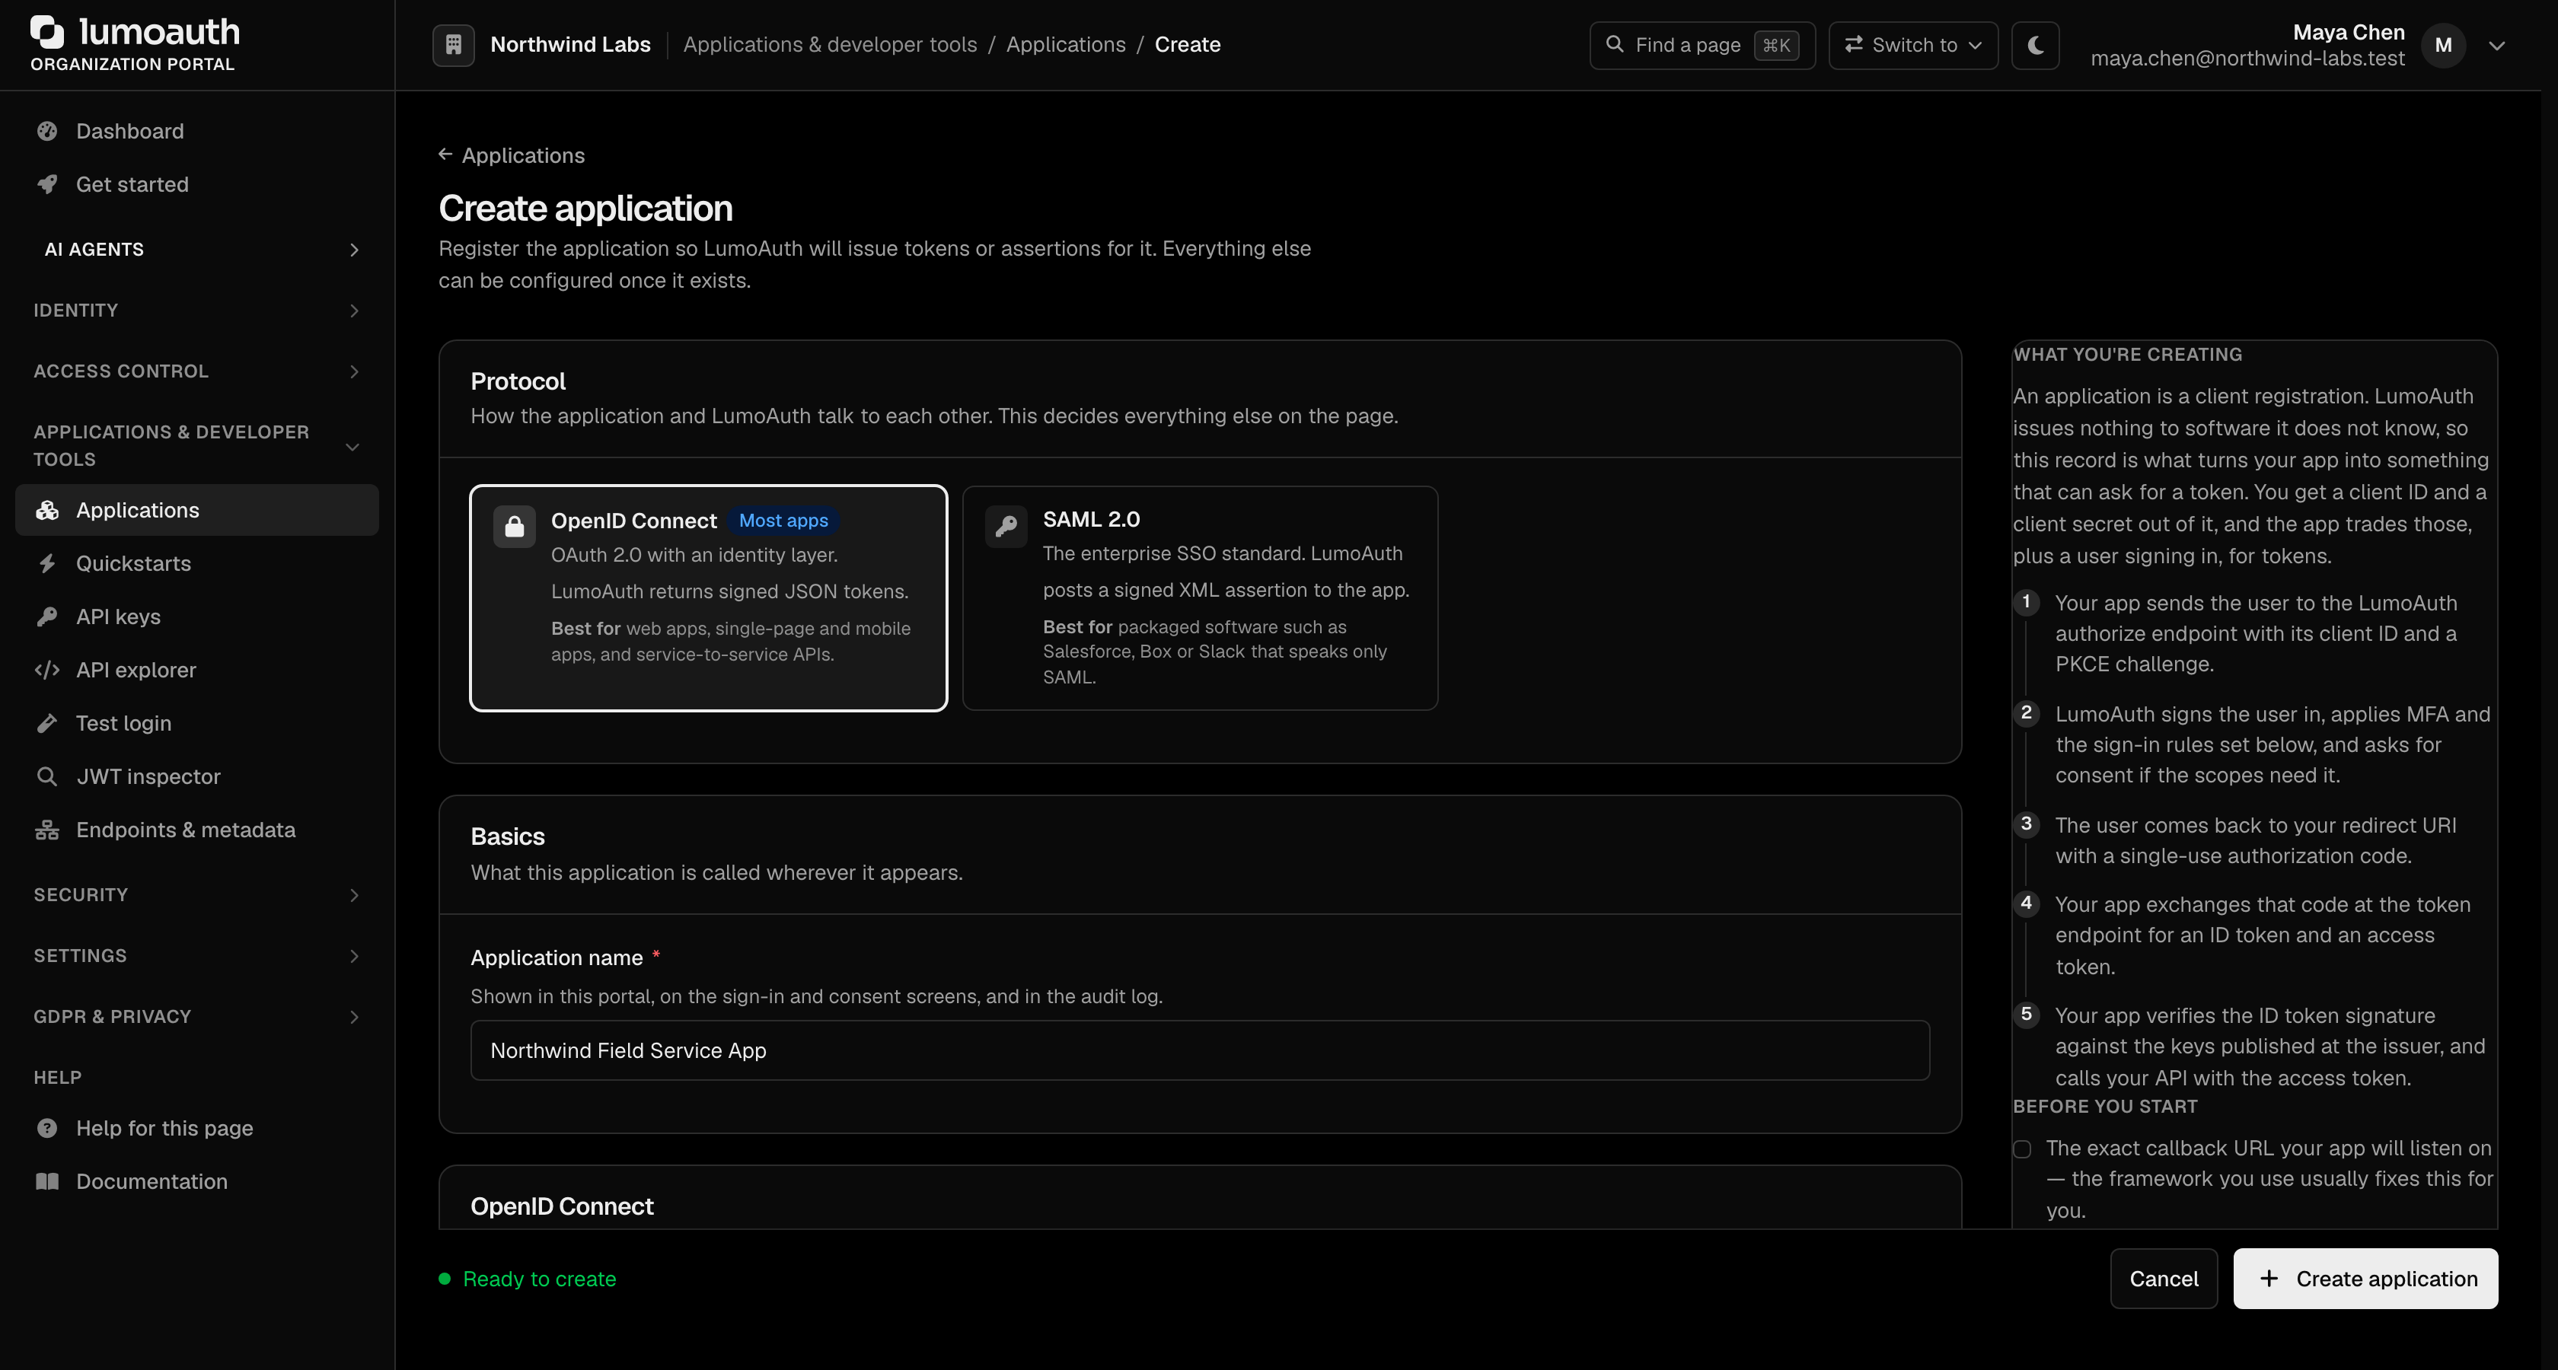
Task: Click the Help for this page question icon
Action: (46, 1128)
